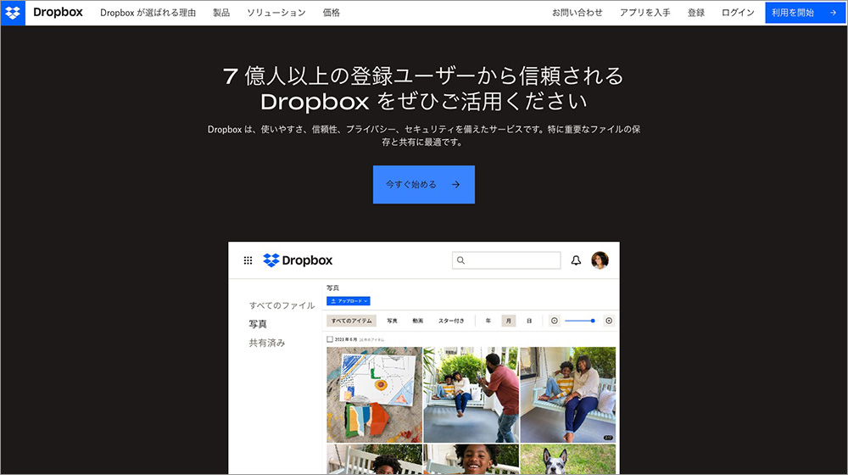This screenshot has width=848, height=475.
Task: Click the Dropbox logo inside the preview window
Action: [x=298, y=260]
